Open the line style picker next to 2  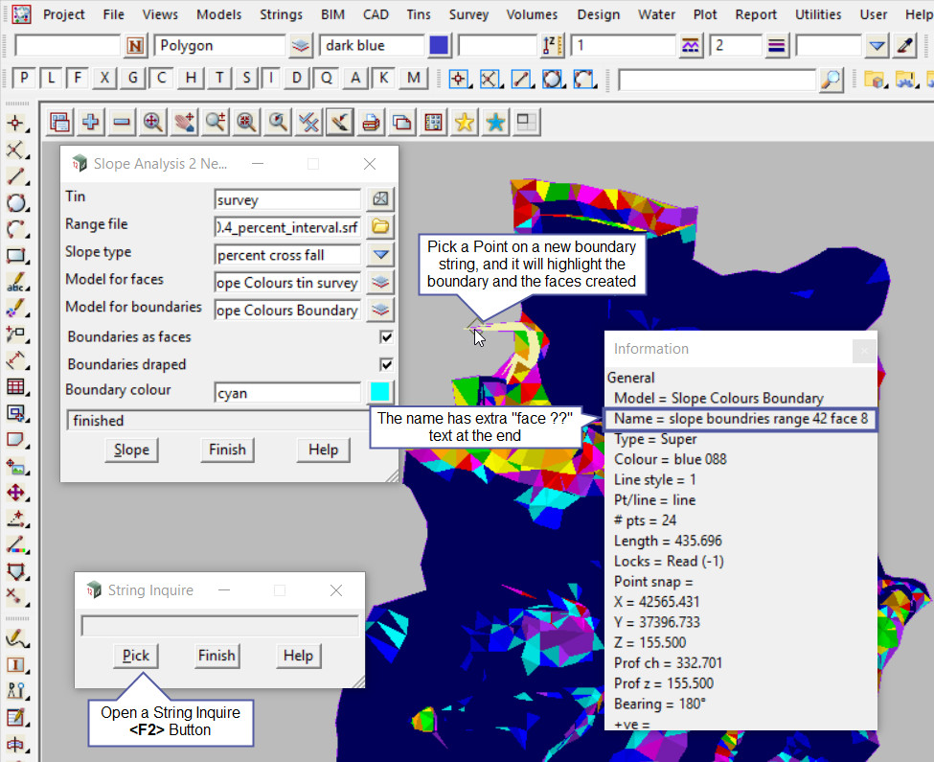pyautogui.click(x=777, y=45)
